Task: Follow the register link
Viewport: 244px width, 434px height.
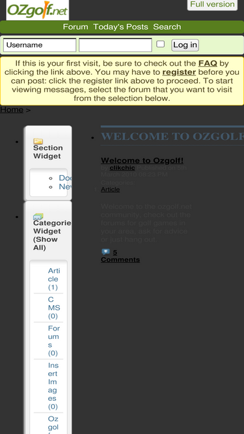Action: point(179,72)
